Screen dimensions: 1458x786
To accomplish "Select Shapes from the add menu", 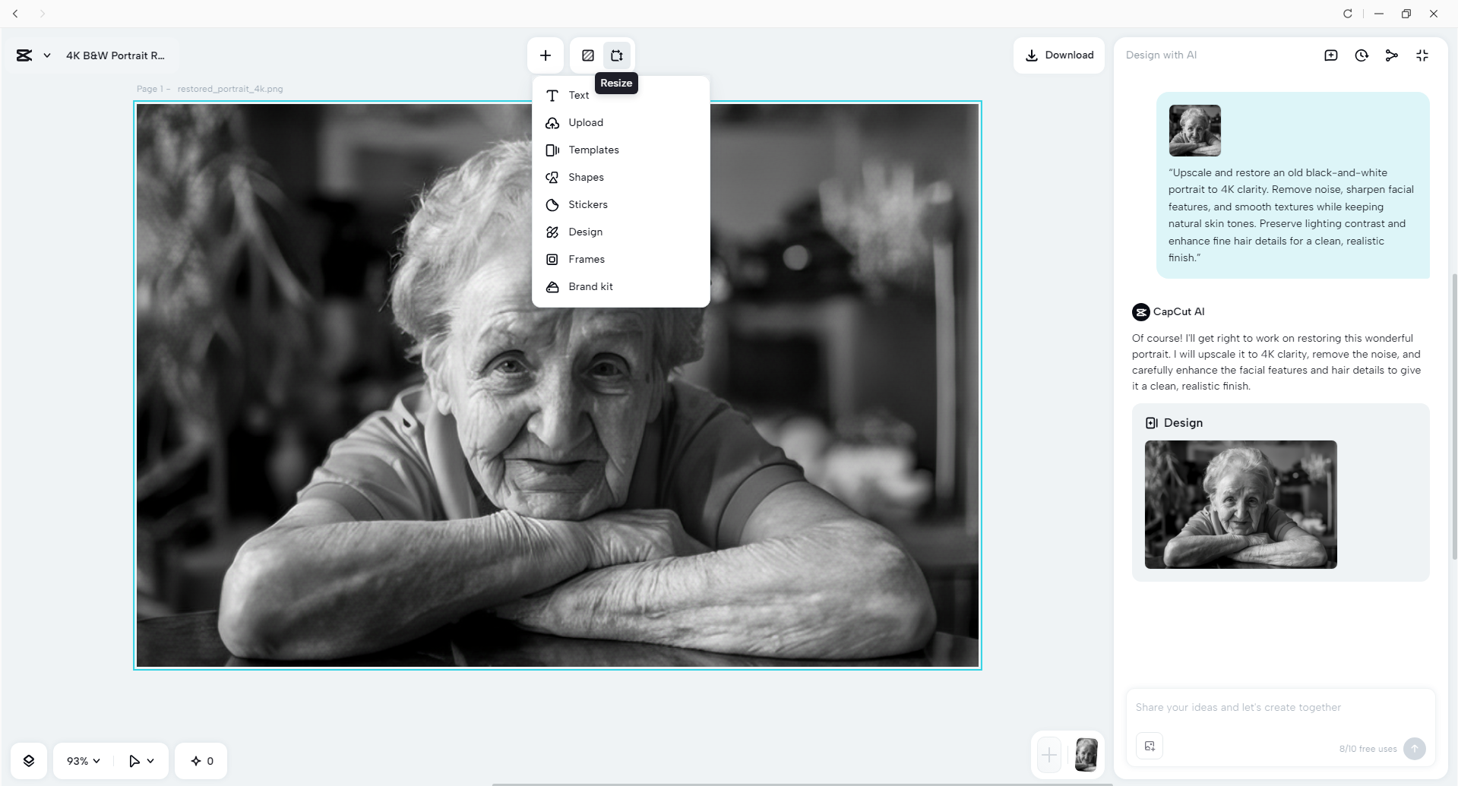I will pos(621,177).
